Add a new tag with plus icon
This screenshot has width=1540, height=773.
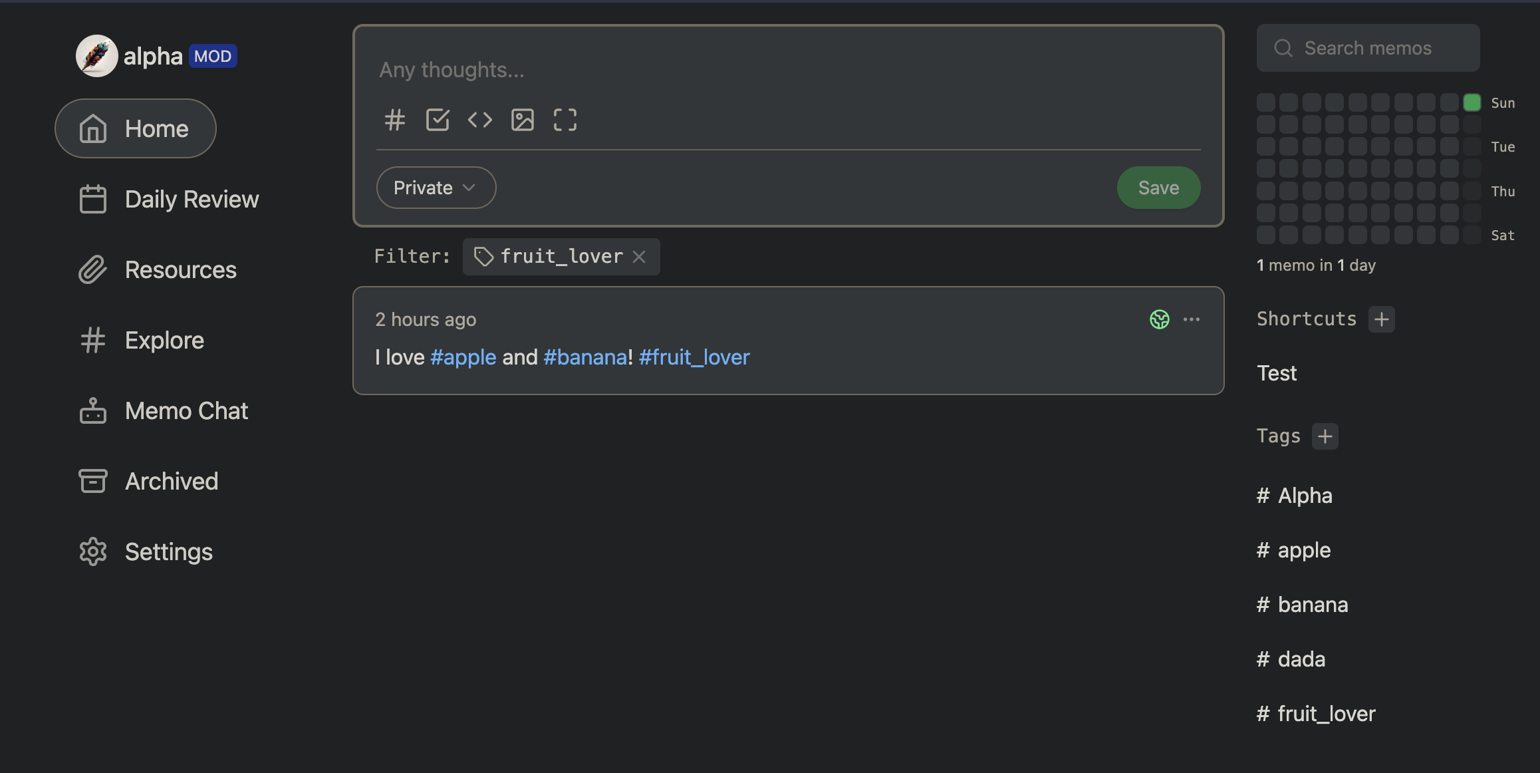(1325, 436)
